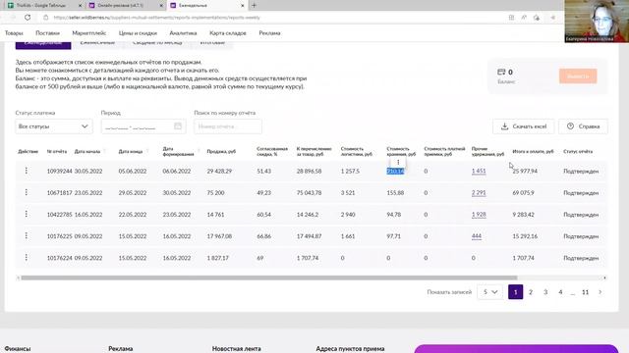The width and height of the screenshot is (629, 353).
Task: Click current page 1 button
Action: tap(515, 292)
